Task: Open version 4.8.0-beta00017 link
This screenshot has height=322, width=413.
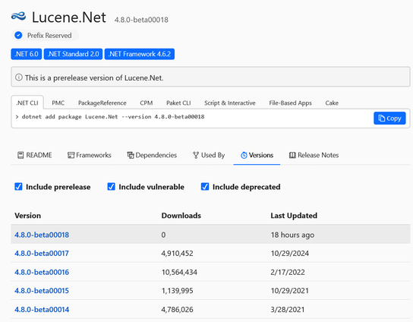Action: point(42,253)
